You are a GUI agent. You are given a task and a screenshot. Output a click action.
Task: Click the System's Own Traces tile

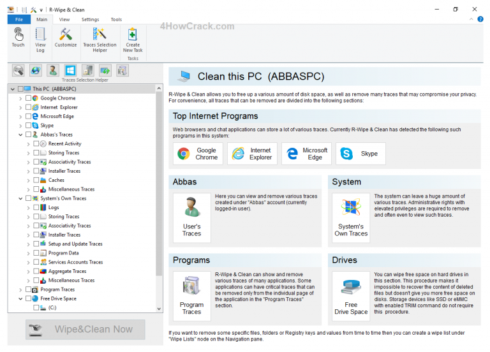click(x=351, y=217)
